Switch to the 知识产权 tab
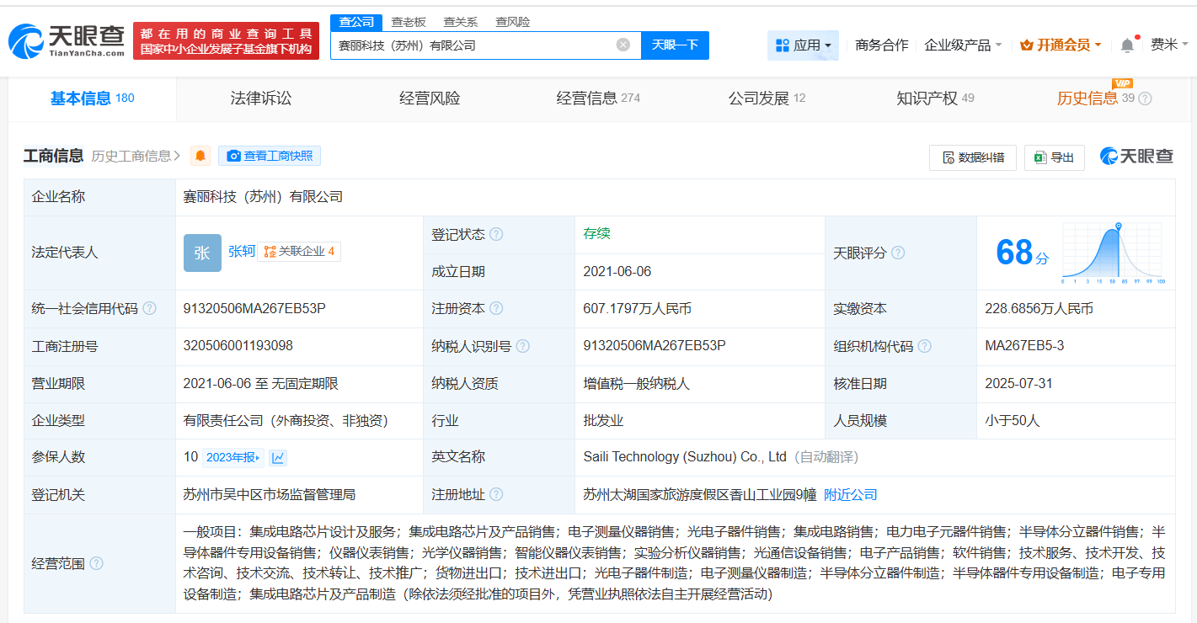The height and width of the screenshot is (623, 1197). [934, 99]
